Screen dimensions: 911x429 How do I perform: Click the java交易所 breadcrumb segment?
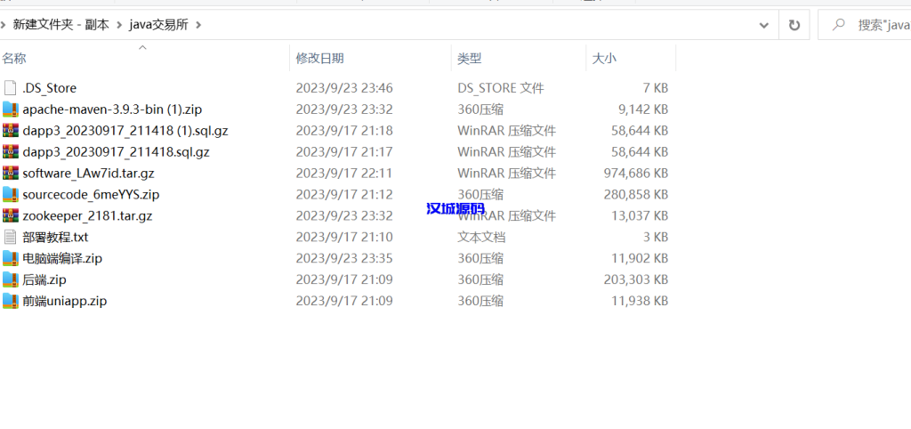click(158, 25)
